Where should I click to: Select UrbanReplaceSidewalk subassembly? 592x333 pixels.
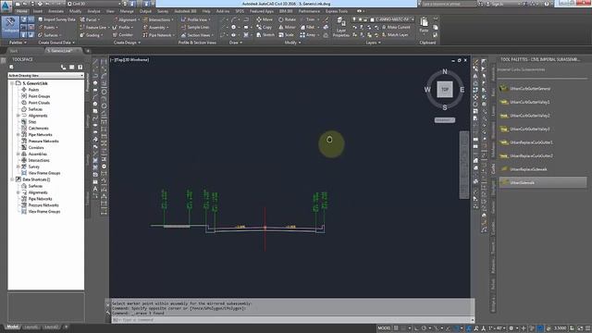(x=528, y=169)
